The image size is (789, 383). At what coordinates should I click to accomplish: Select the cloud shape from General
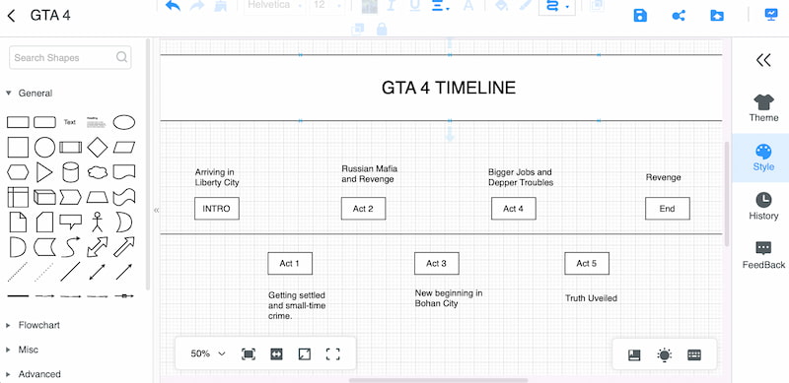tap(97, 172)
